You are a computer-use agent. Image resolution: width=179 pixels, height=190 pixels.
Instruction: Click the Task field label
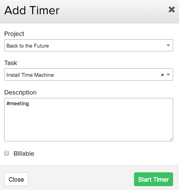[11, 63]
